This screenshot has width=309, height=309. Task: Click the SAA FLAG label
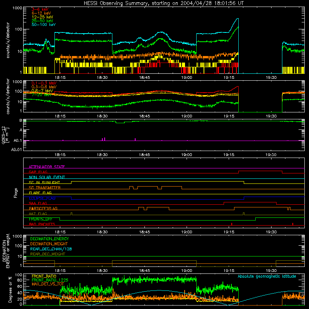point(38,203)
